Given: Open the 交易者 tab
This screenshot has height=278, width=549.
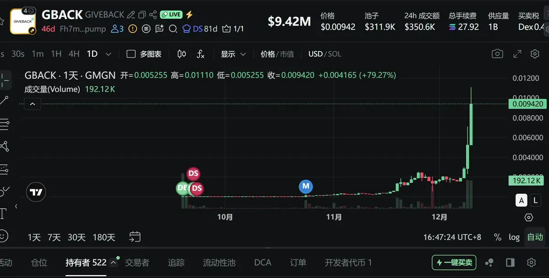Looking at the screenshot, I should point(137,262).
